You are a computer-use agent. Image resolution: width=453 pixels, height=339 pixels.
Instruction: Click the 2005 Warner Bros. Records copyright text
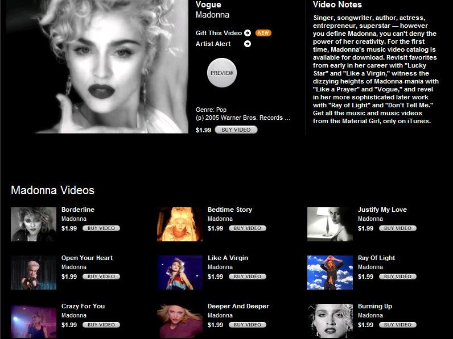click(243, 118)
